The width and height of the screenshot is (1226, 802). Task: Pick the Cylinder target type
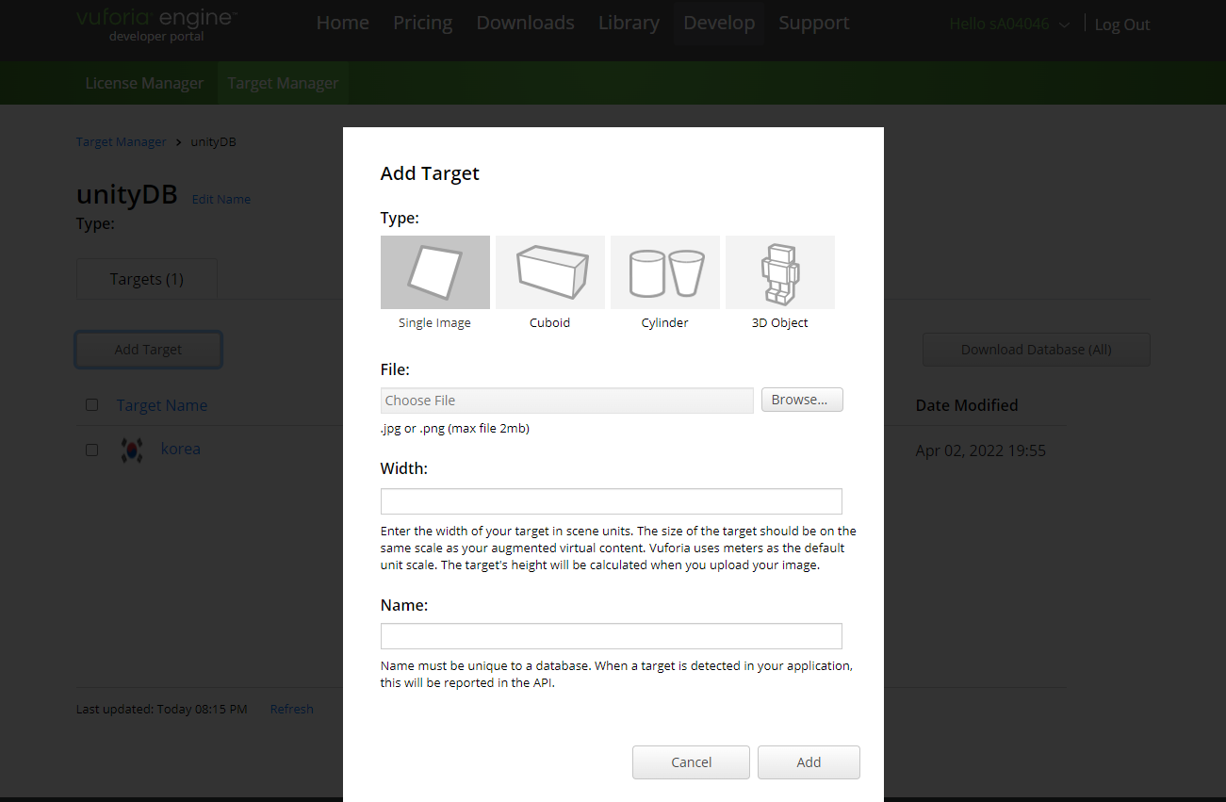pyautogui.click(x=665, y=272)
